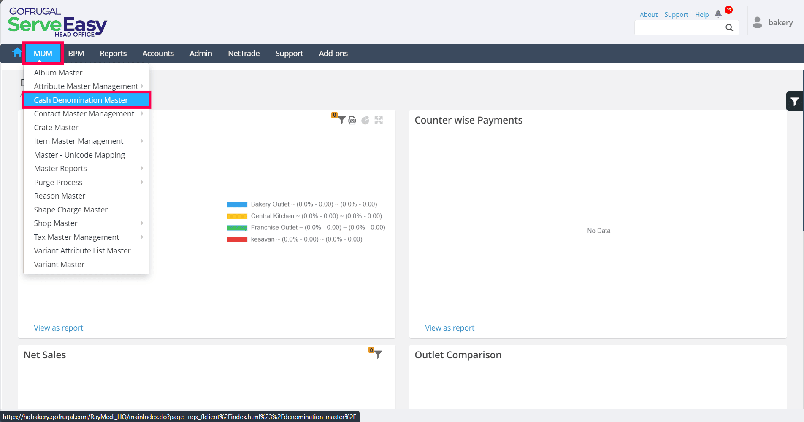Click the Counter wise Payments heading
Viewport: 804px width, 422px height.
coord(468,120)
